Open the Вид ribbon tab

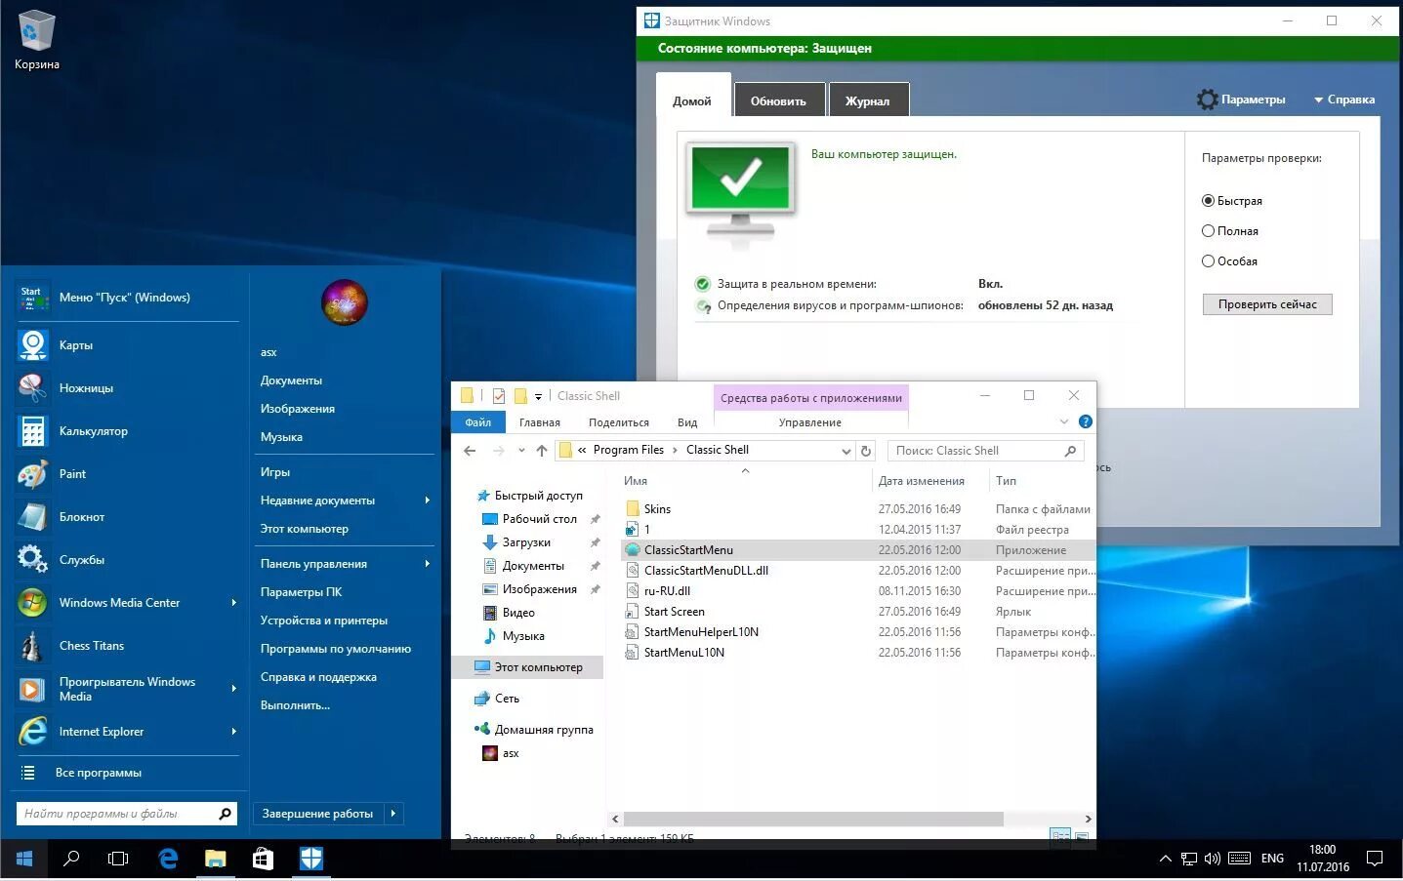tap(687, 422)
